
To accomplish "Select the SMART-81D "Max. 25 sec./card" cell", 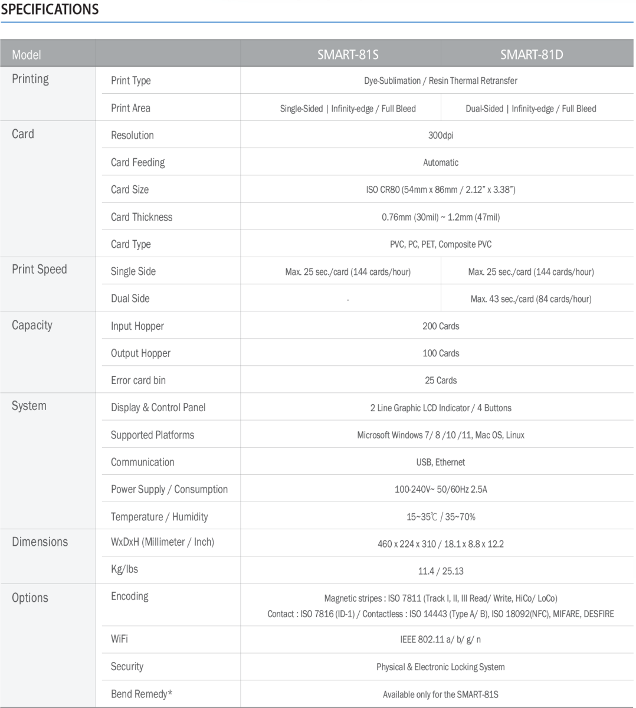I will (x=531, y=272).
